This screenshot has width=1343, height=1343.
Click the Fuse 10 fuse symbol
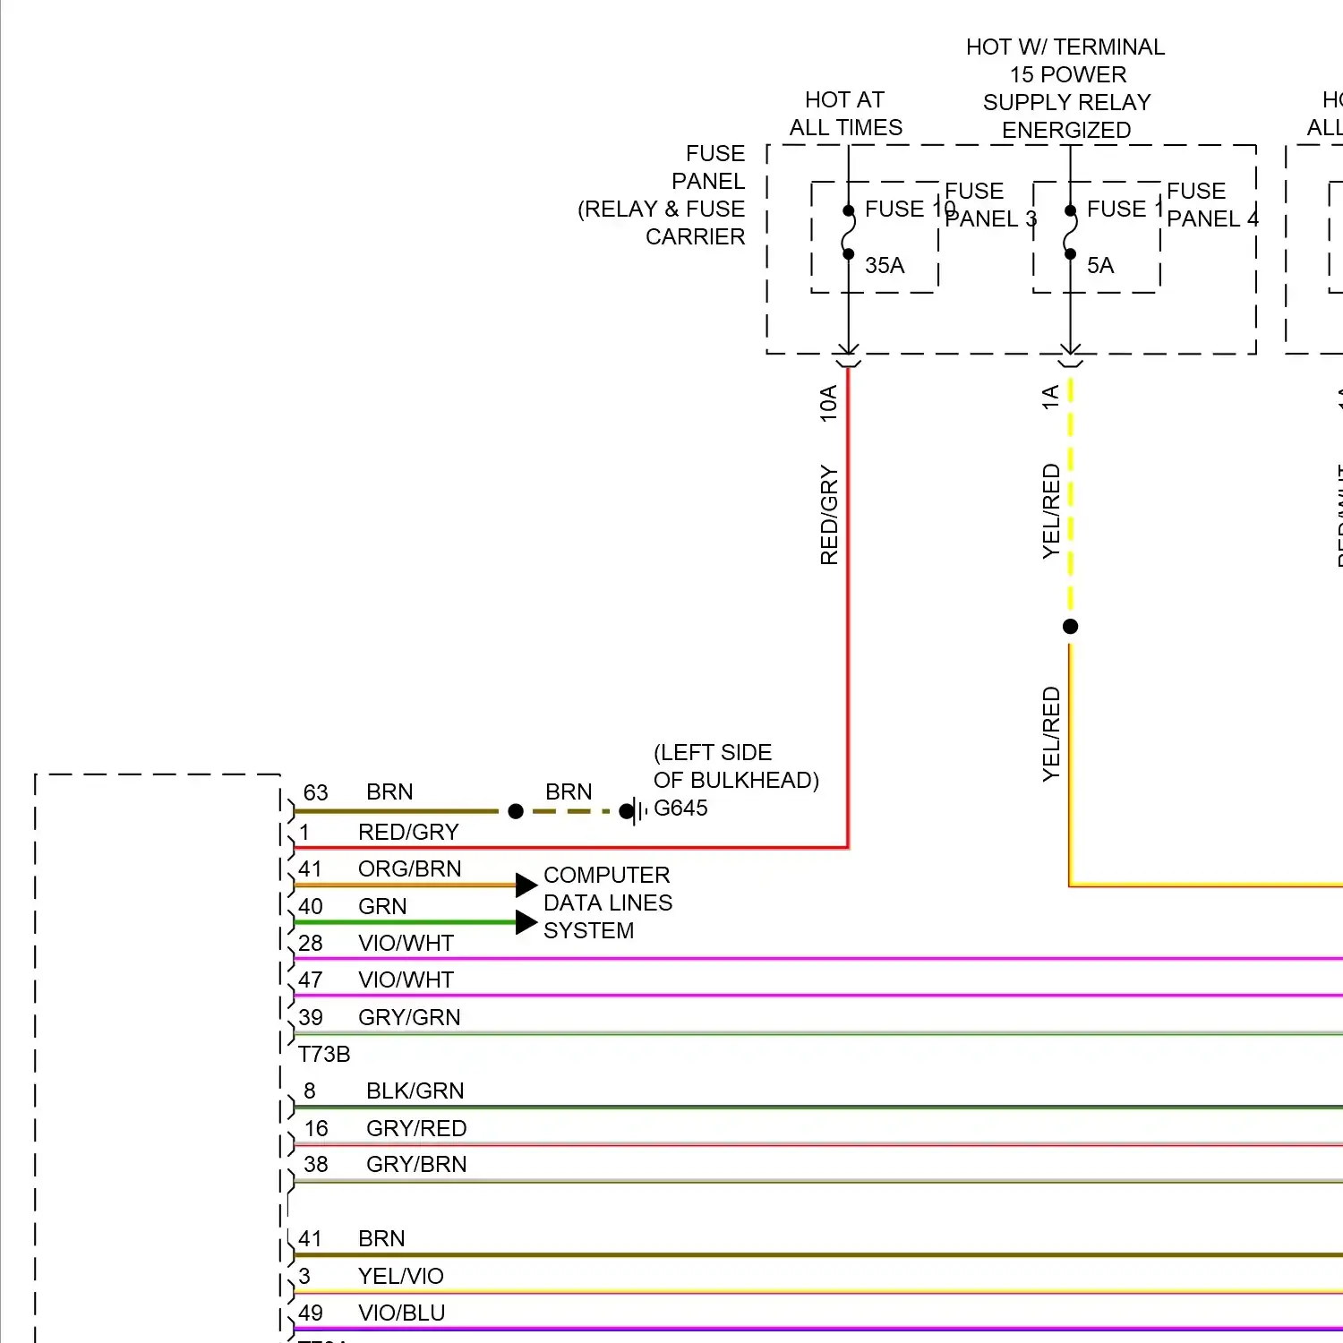848,233
